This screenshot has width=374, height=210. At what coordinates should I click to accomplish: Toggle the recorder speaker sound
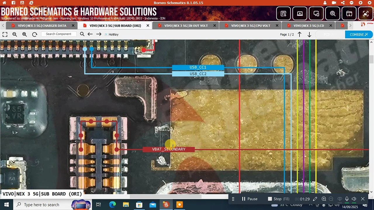tap(354, 199)
